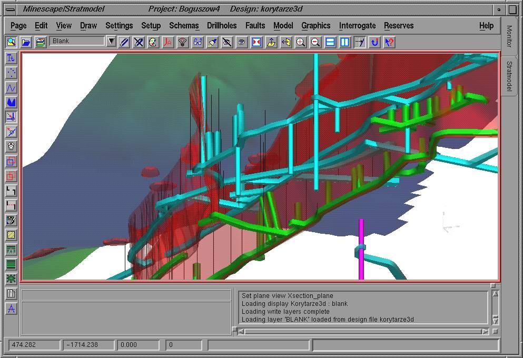Image resolution: width=523 pixels, height=358 pixels.
Task: Click the green solid lines tool
Action: click(x=11, y=264)
